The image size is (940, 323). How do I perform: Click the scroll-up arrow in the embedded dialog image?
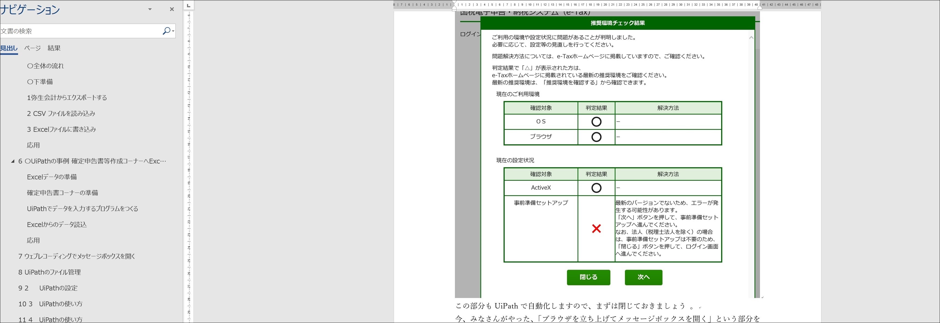[x=751, y=37]
